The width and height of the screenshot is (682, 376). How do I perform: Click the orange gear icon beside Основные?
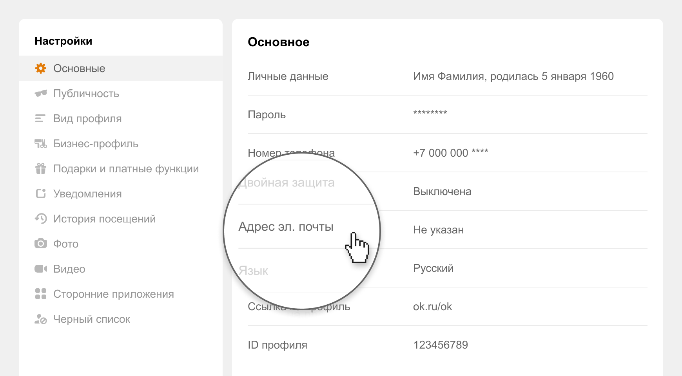pyautogui.click(x=41, y=68)
